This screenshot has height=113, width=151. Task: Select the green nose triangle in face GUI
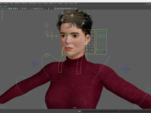point(101,44)
